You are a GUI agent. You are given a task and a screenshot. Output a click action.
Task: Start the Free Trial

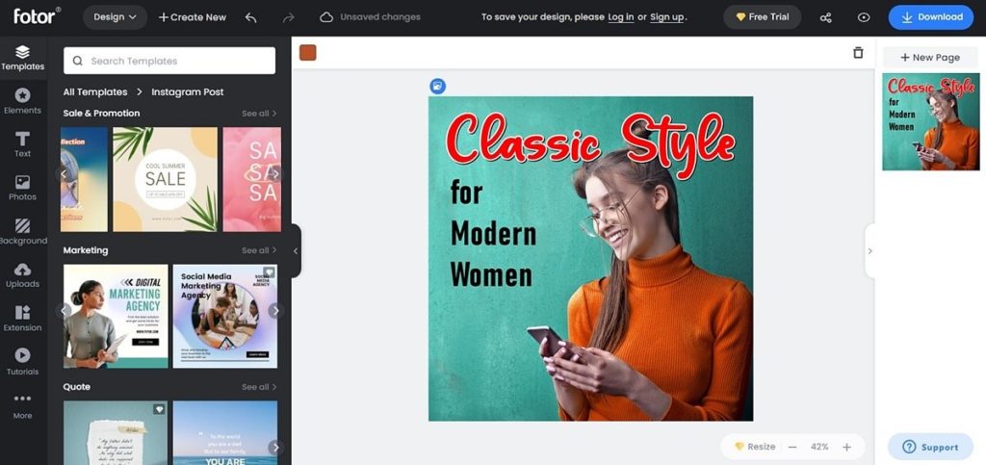pyautogui.click(x=763, y=17)
